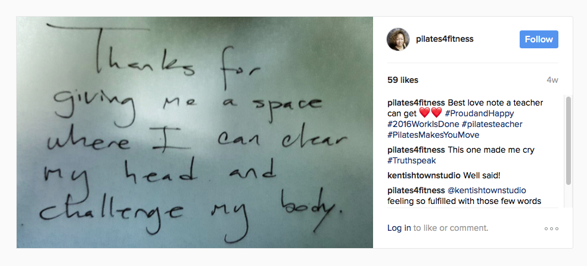The image size is (587, 266).
Task: Click the comments panel scrollbar thumb
Action: pyautogui.click(x=569, y=141)
